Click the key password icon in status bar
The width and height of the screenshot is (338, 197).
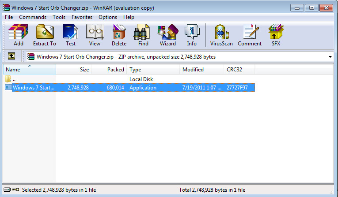(x=15, y=190)
